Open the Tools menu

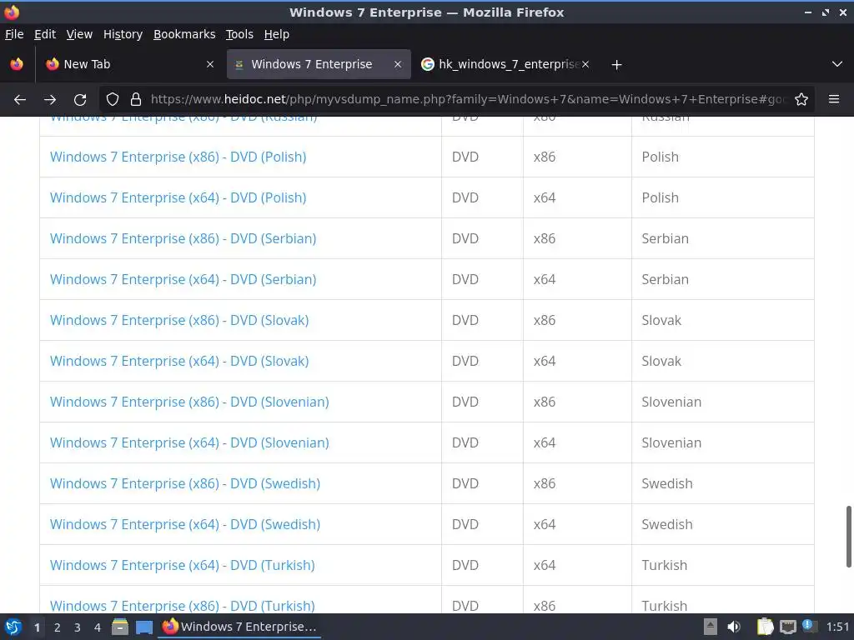click(x=239, y=34)
